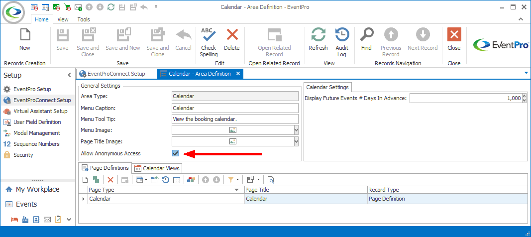This screenshot has height=237, width=531.
Task: Click the EventPro application logo button
Action: [13, 12]
